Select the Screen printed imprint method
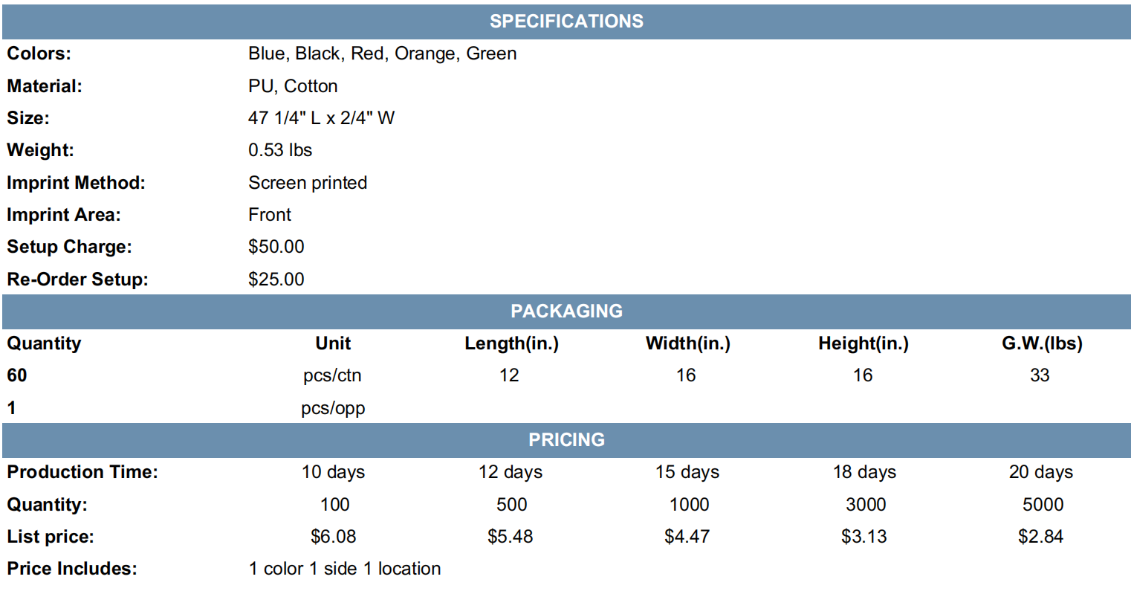 click(x=308, y=183)
